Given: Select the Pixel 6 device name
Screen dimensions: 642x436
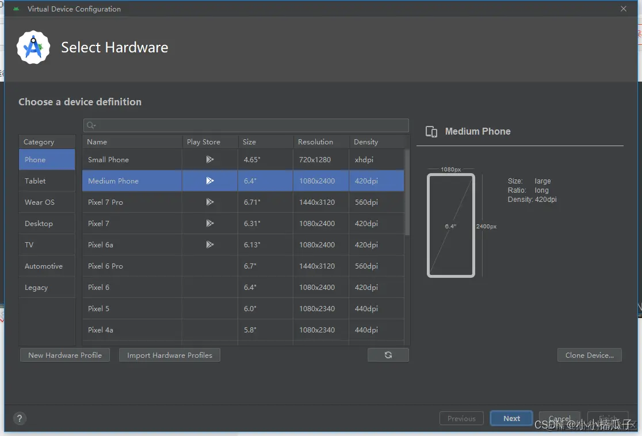Looking at the screenshot, I should [x=98, y=288].
